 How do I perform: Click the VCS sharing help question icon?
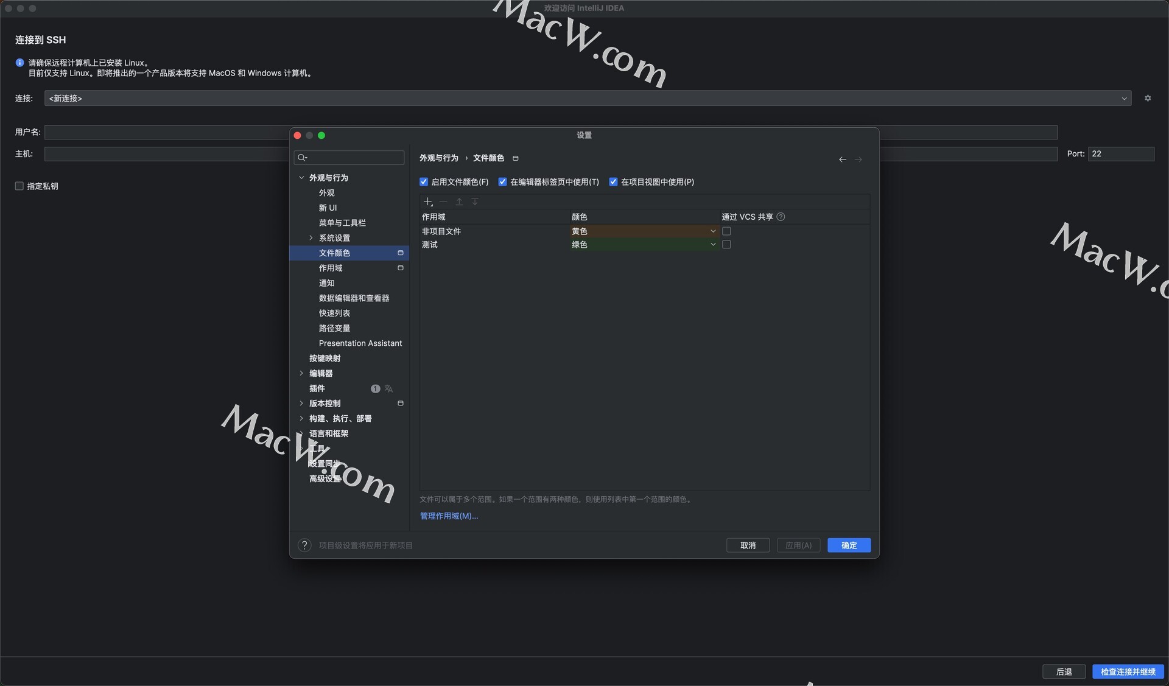781,217
